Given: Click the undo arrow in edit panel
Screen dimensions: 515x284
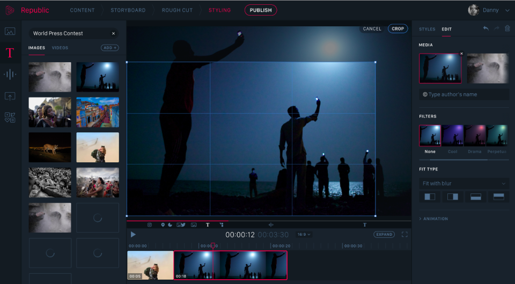Looking at the screenshot, I should click(485, 28).
